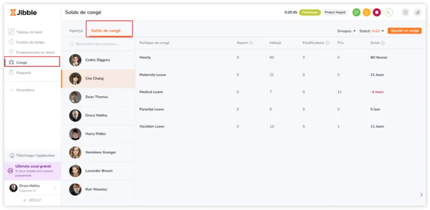Click the green switch activity icon

coord(356,12)
